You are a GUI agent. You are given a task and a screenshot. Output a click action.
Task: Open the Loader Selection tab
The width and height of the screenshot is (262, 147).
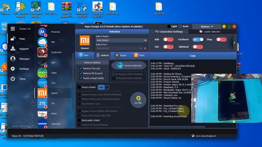[210, 32]
